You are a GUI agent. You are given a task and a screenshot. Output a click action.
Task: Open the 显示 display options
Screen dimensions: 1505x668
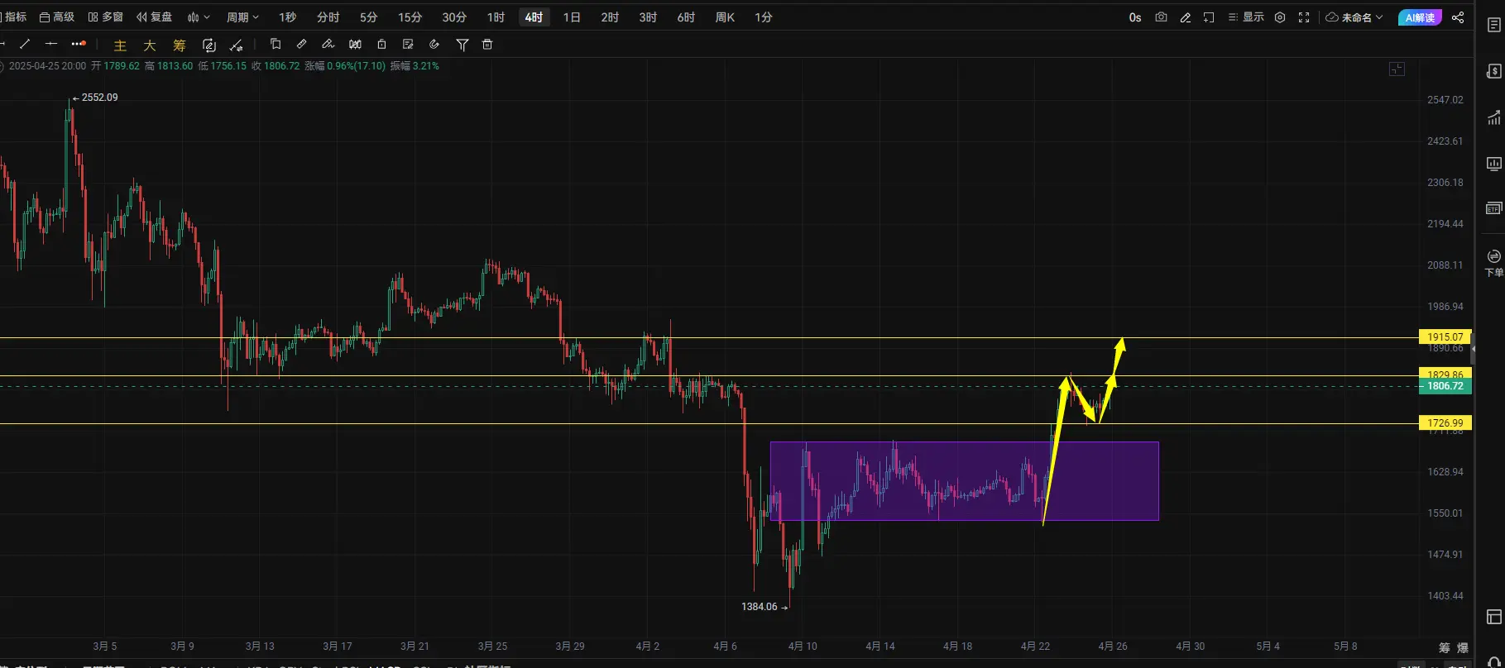[1246, 17]
